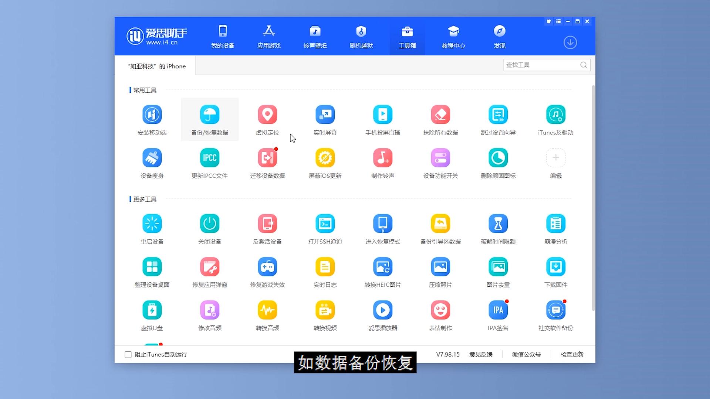710x399 pixels.
Task: Open 意见反馈 feedback page
Action: coord(480,354)
